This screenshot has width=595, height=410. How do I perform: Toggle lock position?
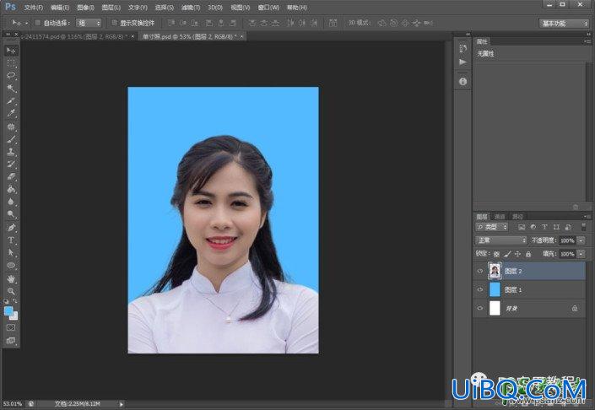[517, 254]
